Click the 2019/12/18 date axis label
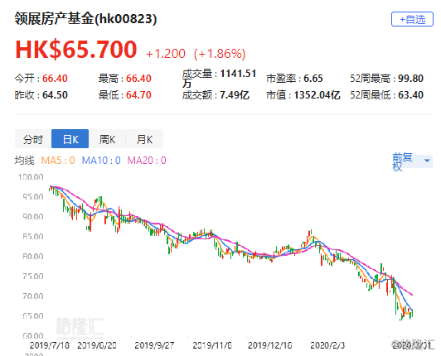 tap(270, 345)
